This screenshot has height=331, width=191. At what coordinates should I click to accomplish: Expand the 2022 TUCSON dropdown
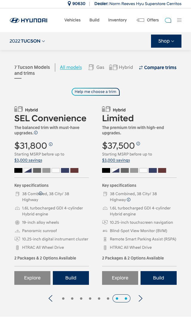tap(27, 41)
